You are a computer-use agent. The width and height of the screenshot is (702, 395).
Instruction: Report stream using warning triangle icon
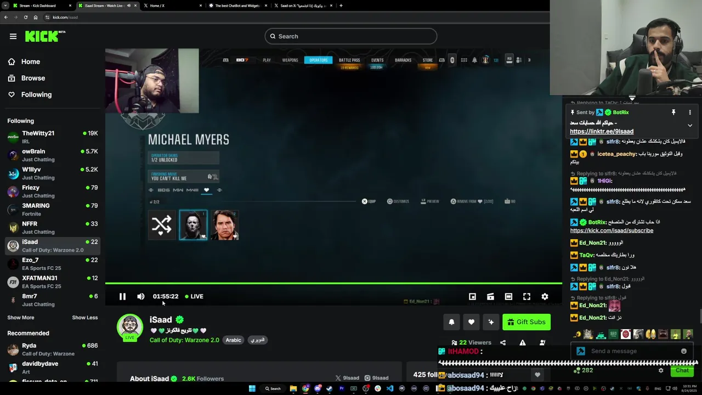click(x=523, y=342)
